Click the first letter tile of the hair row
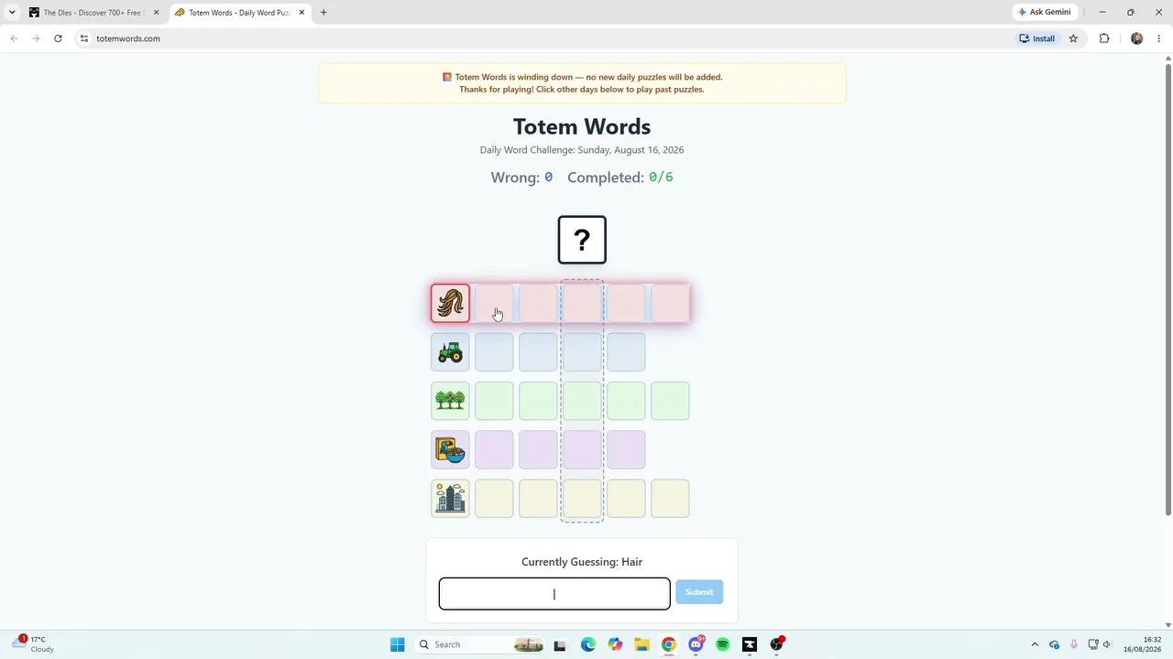 click(494, 303)
